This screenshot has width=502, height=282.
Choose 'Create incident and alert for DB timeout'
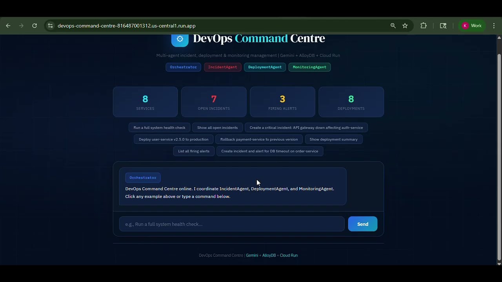click(x=269, y=151)
